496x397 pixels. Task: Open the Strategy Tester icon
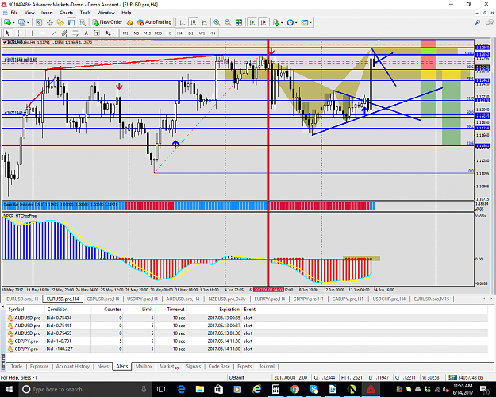tap(83, 22)
